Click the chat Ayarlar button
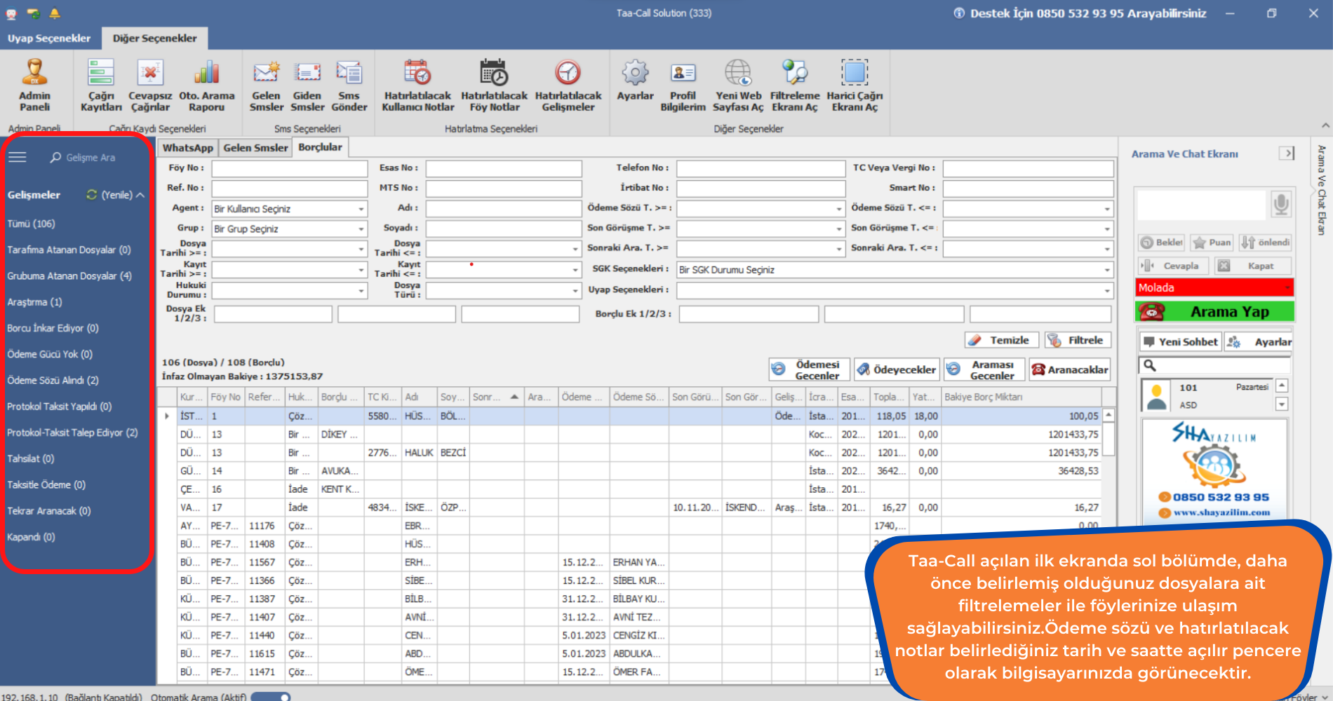Screen dimensions: 1333x701 (1259, 341)
